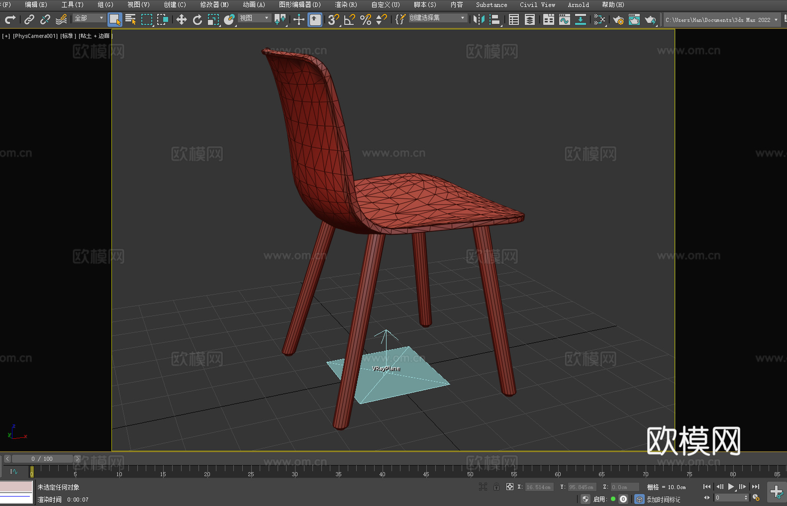Select the Unlink selection tool
Screen dimensions: 787x506
coord(45,19)
